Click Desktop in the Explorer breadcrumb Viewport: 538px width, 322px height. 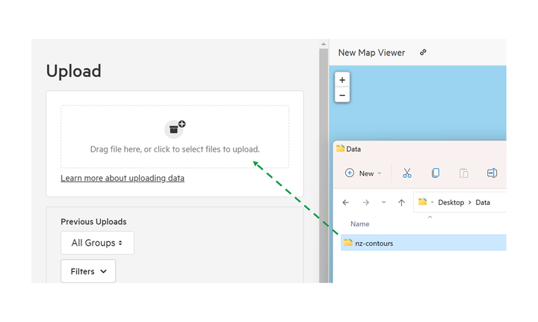451,202
